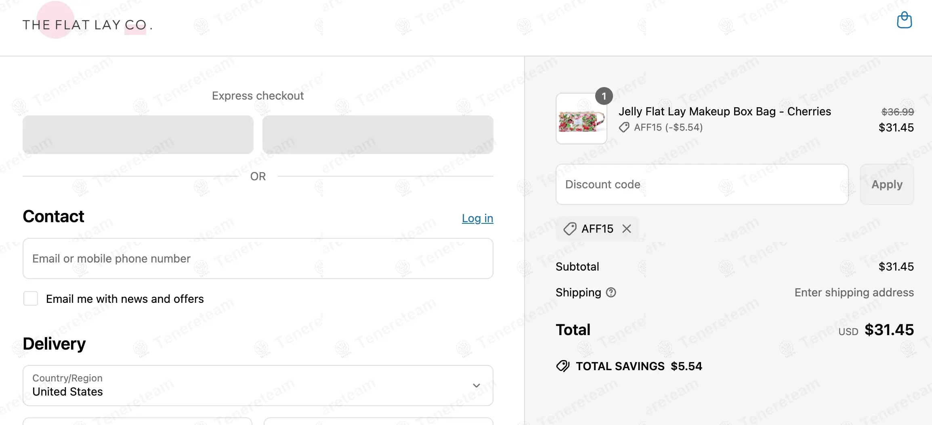Open the Country/Region dropdown
The image size is (932, 425).
tap(258, 385)
